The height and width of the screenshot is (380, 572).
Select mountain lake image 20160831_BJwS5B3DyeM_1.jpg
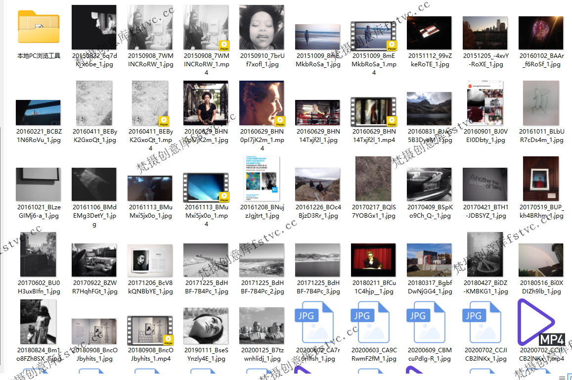pos(429,108)
